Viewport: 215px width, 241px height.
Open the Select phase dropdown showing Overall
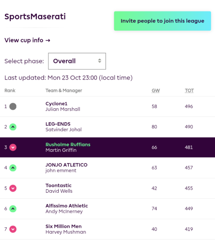coord(77,61)
